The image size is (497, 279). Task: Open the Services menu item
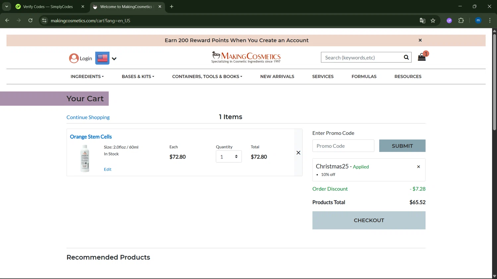[x=323, y=76]
